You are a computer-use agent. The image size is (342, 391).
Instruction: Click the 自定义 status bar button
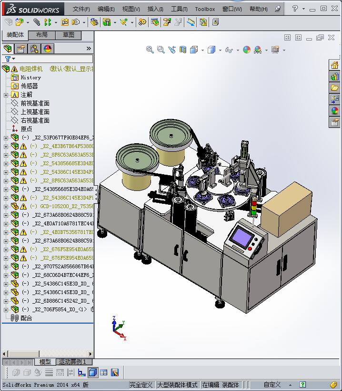[x=272, y=385]
